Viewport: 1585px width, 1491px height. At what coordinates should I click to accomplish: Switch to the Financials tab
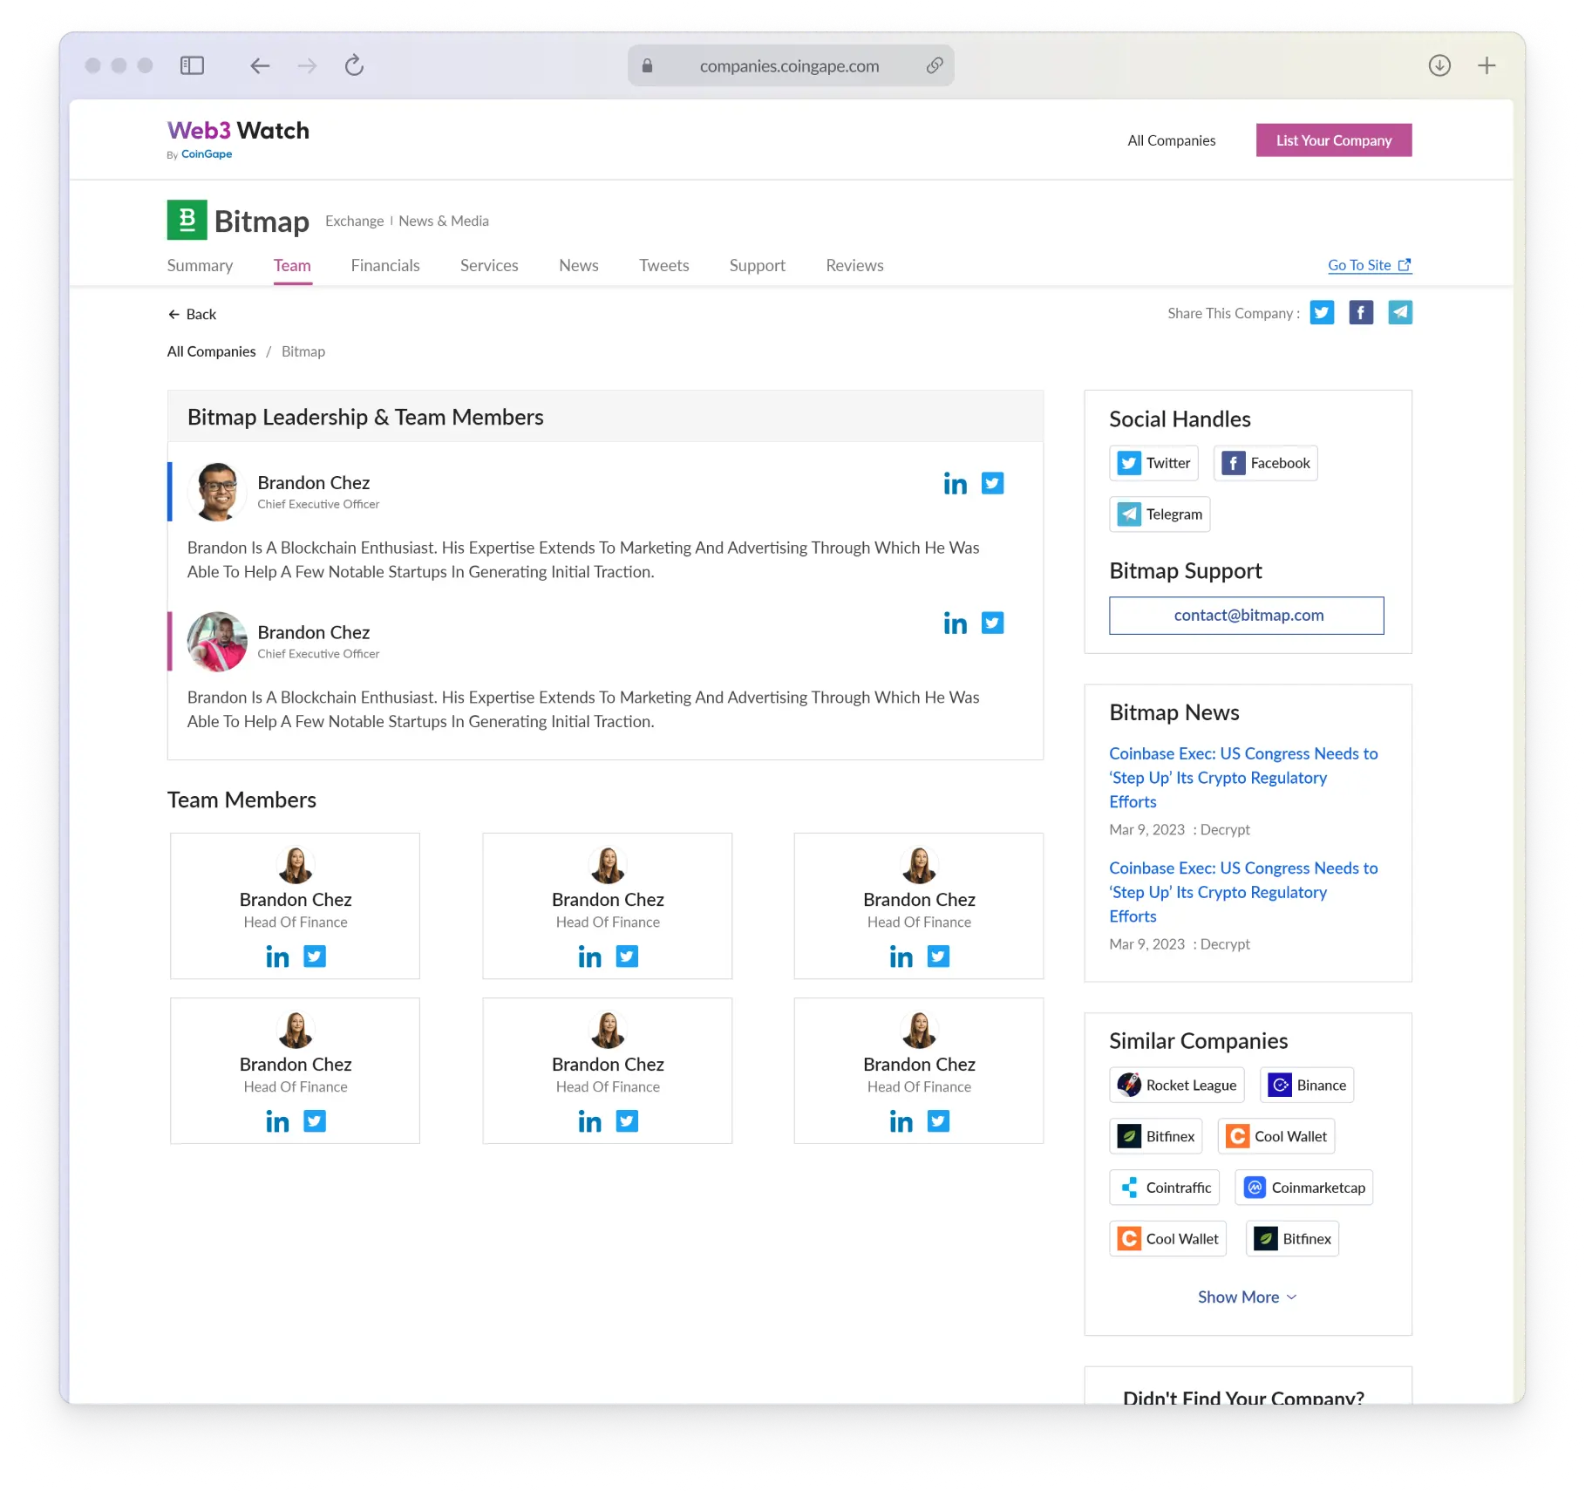click(x=385, y=265)
